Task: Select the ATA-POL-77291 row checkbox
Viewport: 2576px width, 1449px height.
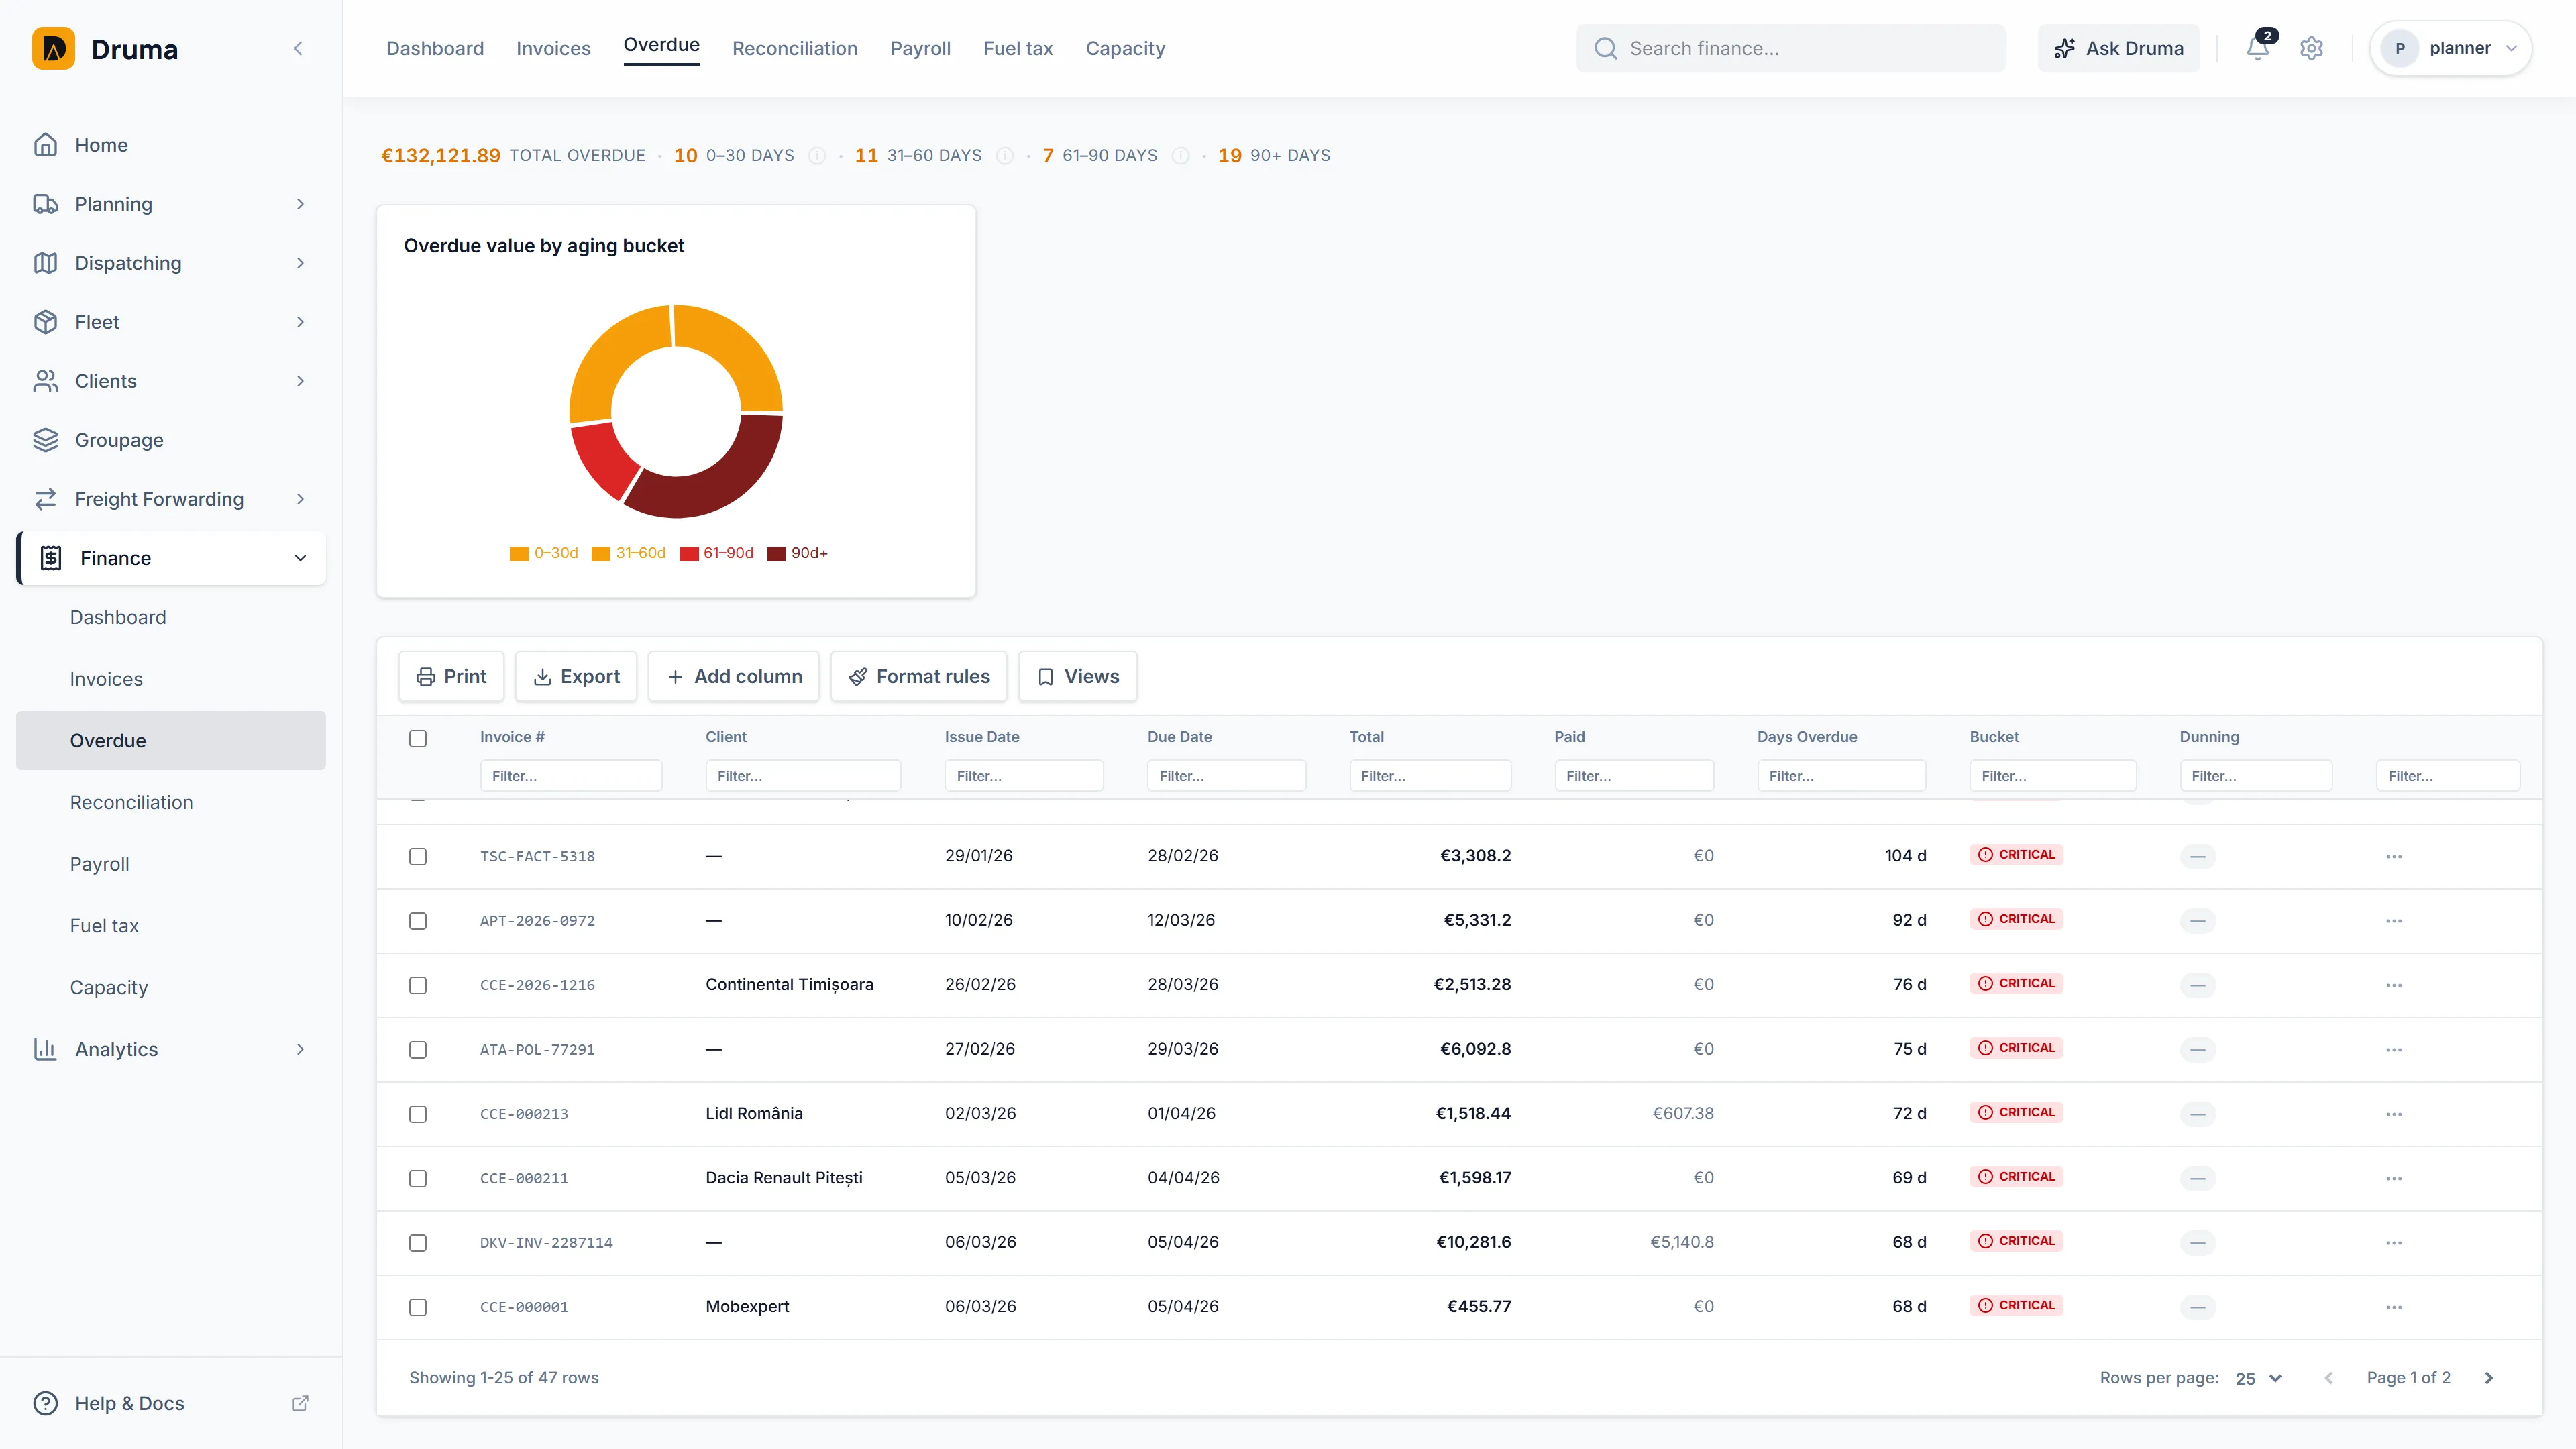Action: tap(418, 1049)
